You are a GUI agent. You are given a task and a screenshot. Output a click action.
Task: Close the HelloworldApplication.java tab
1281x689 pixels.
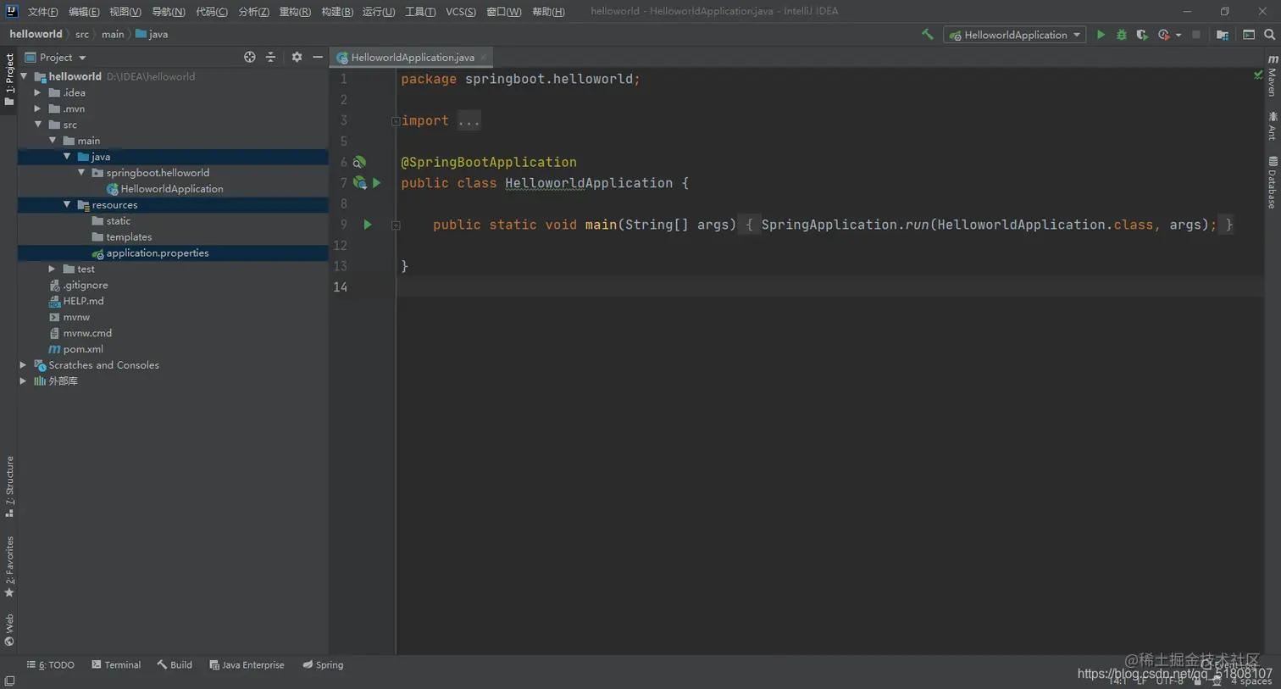[484, 58]
